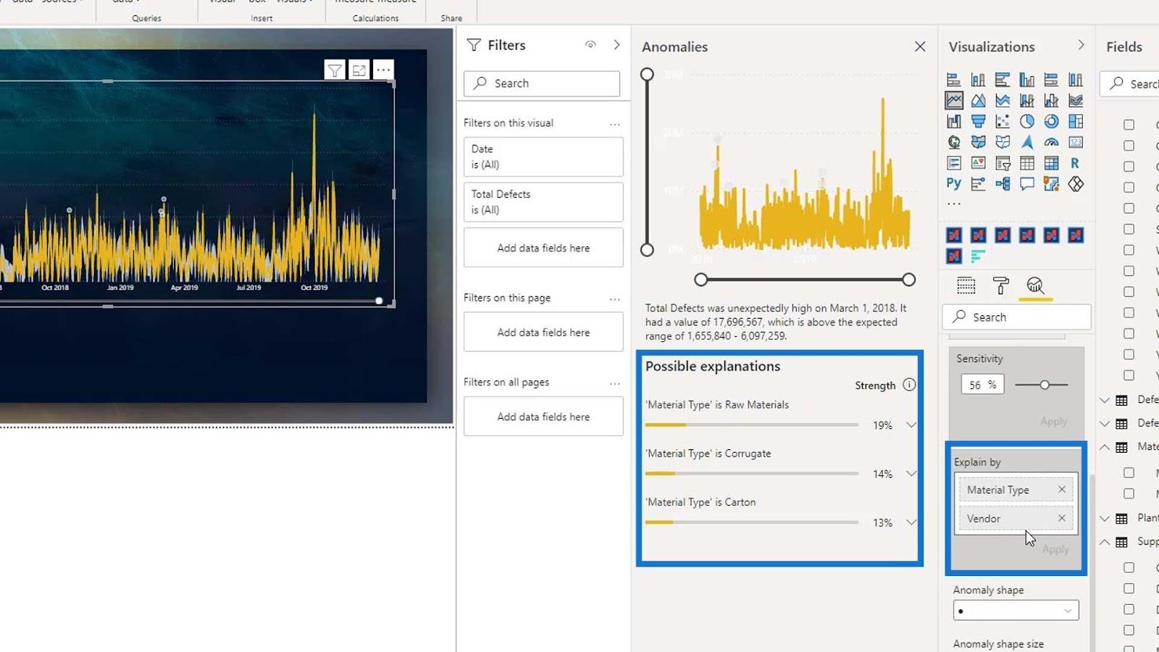This screenshot has width=1159, height=652.
Task: Open options for Filters on this page
Action: pos(614,298)
